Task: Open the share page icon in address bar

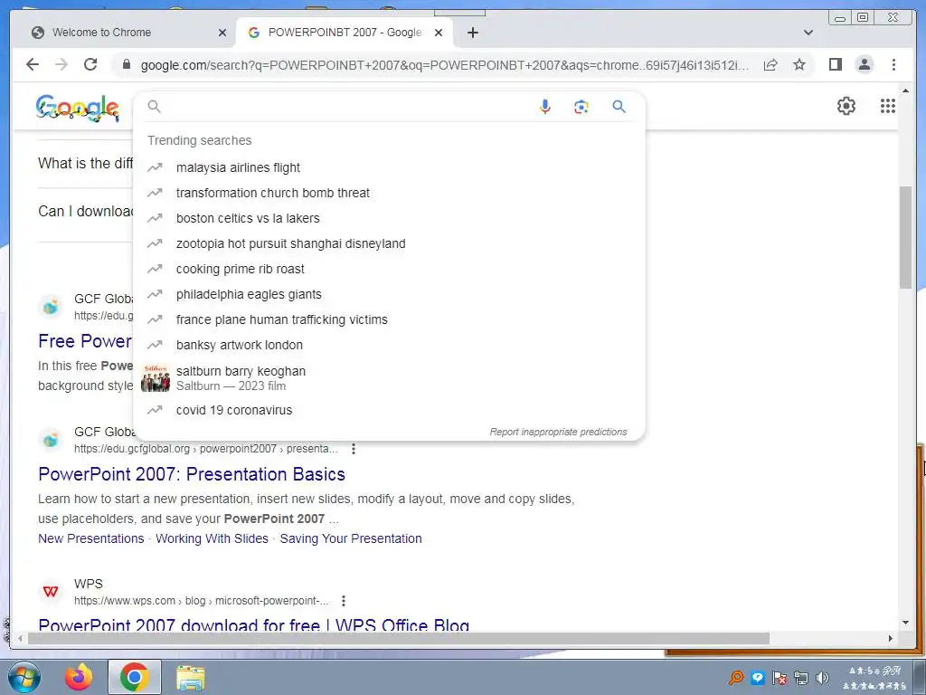Action: point(770,64)
